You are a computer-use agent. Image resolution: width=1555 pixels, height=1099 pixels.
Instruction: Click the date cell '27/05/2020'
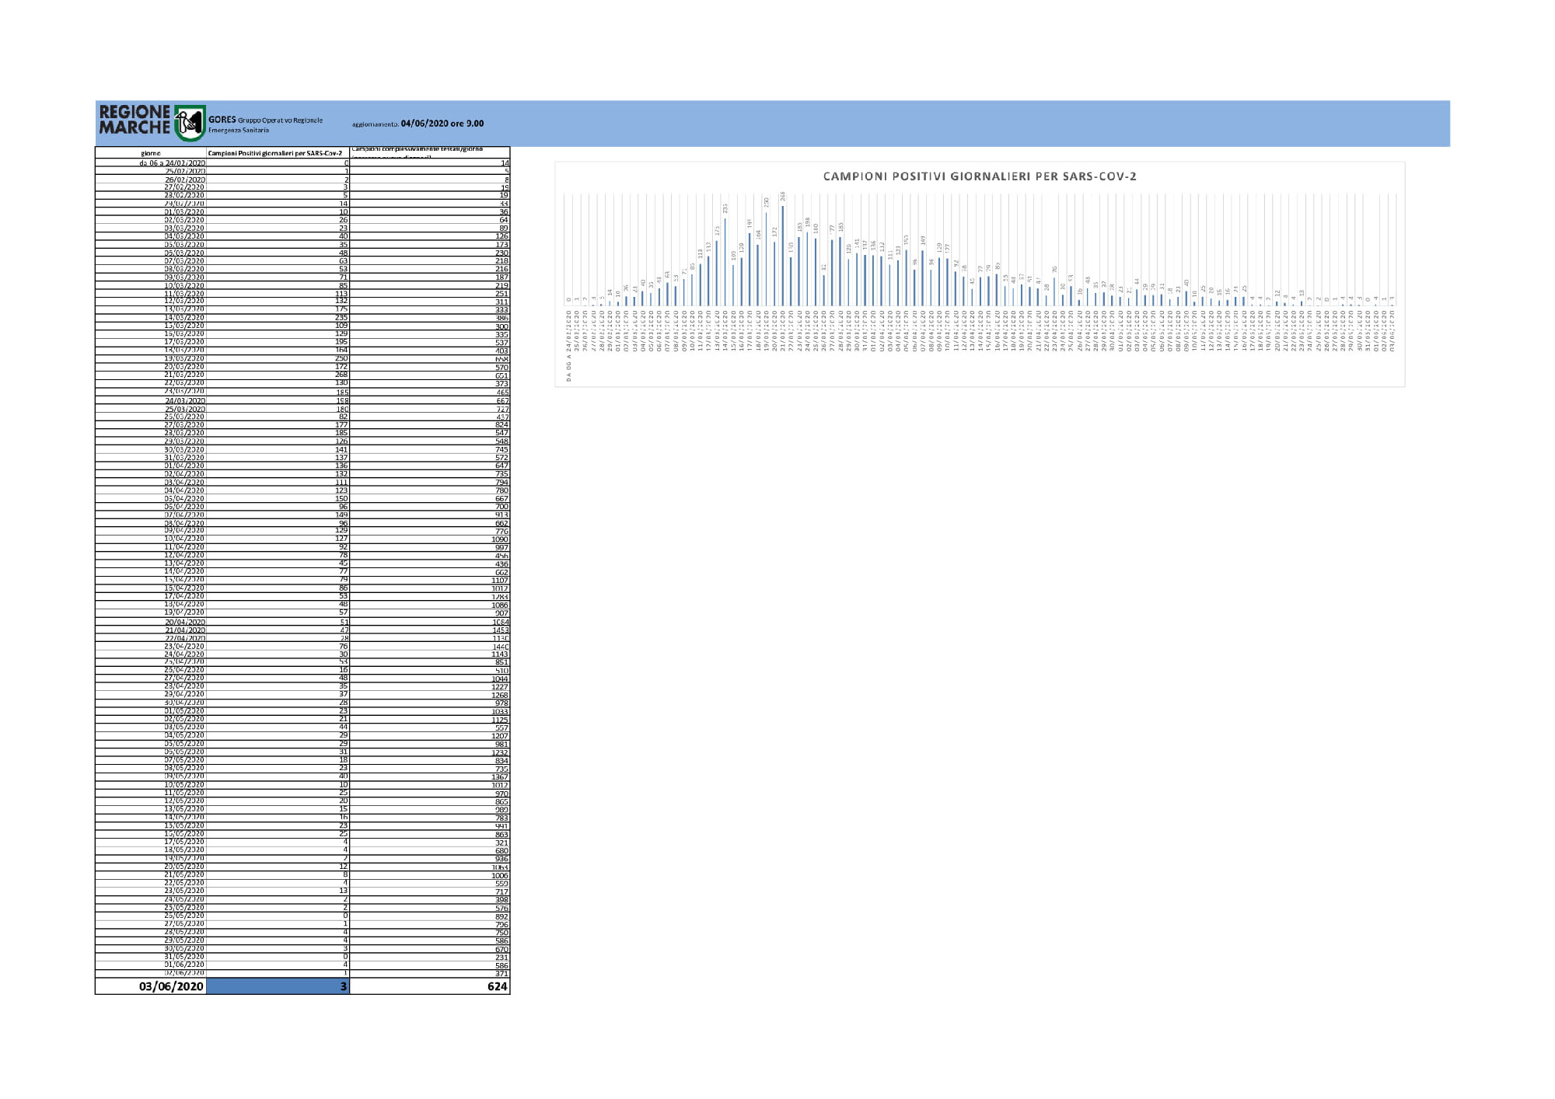point(184,924)
